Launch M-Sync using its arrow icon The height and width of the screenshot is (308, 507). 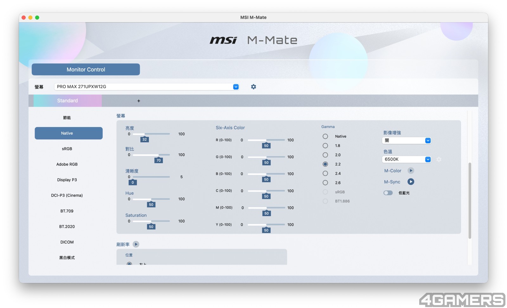pyautogui.click(x=411, y=182)
